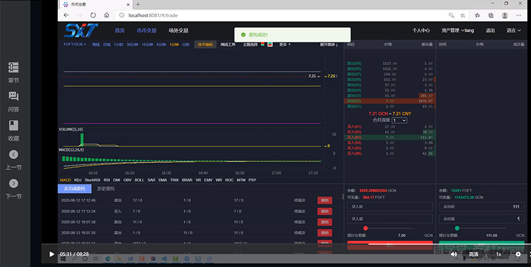Select the 5分钟 chart interval
The width and height of the screenshot is (531, 267).
161,44
